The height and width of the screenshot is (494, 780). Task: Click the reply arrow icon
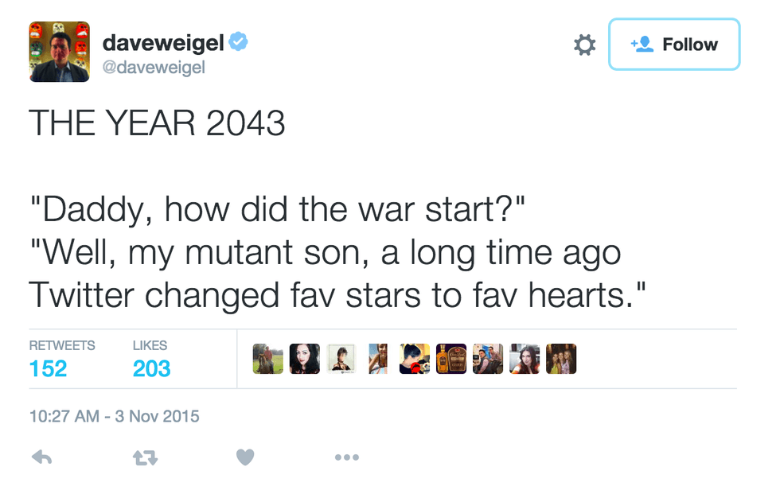click(41, 457)
